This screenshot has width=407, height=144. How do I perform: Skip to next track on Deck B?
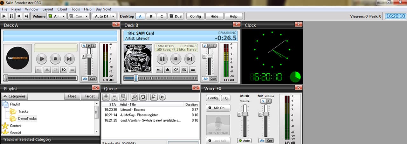(190, 59)
